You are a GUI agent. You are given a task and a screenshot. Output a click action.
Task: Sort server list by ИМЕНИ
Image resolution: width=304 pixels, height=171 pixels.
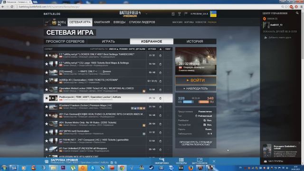point(114,49)
